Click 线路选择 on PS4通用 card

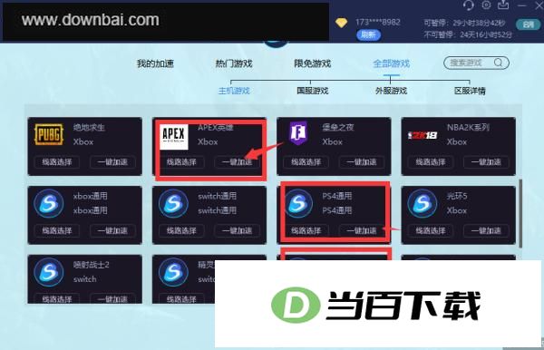click(x=306, y=230)
